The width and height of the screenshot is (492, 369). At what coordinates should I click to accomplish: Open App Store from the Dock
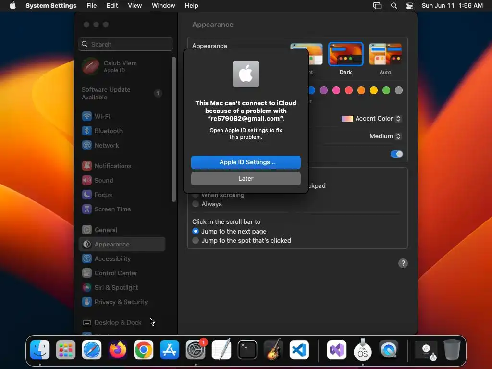pyautogui.click(x=170, y=350)
